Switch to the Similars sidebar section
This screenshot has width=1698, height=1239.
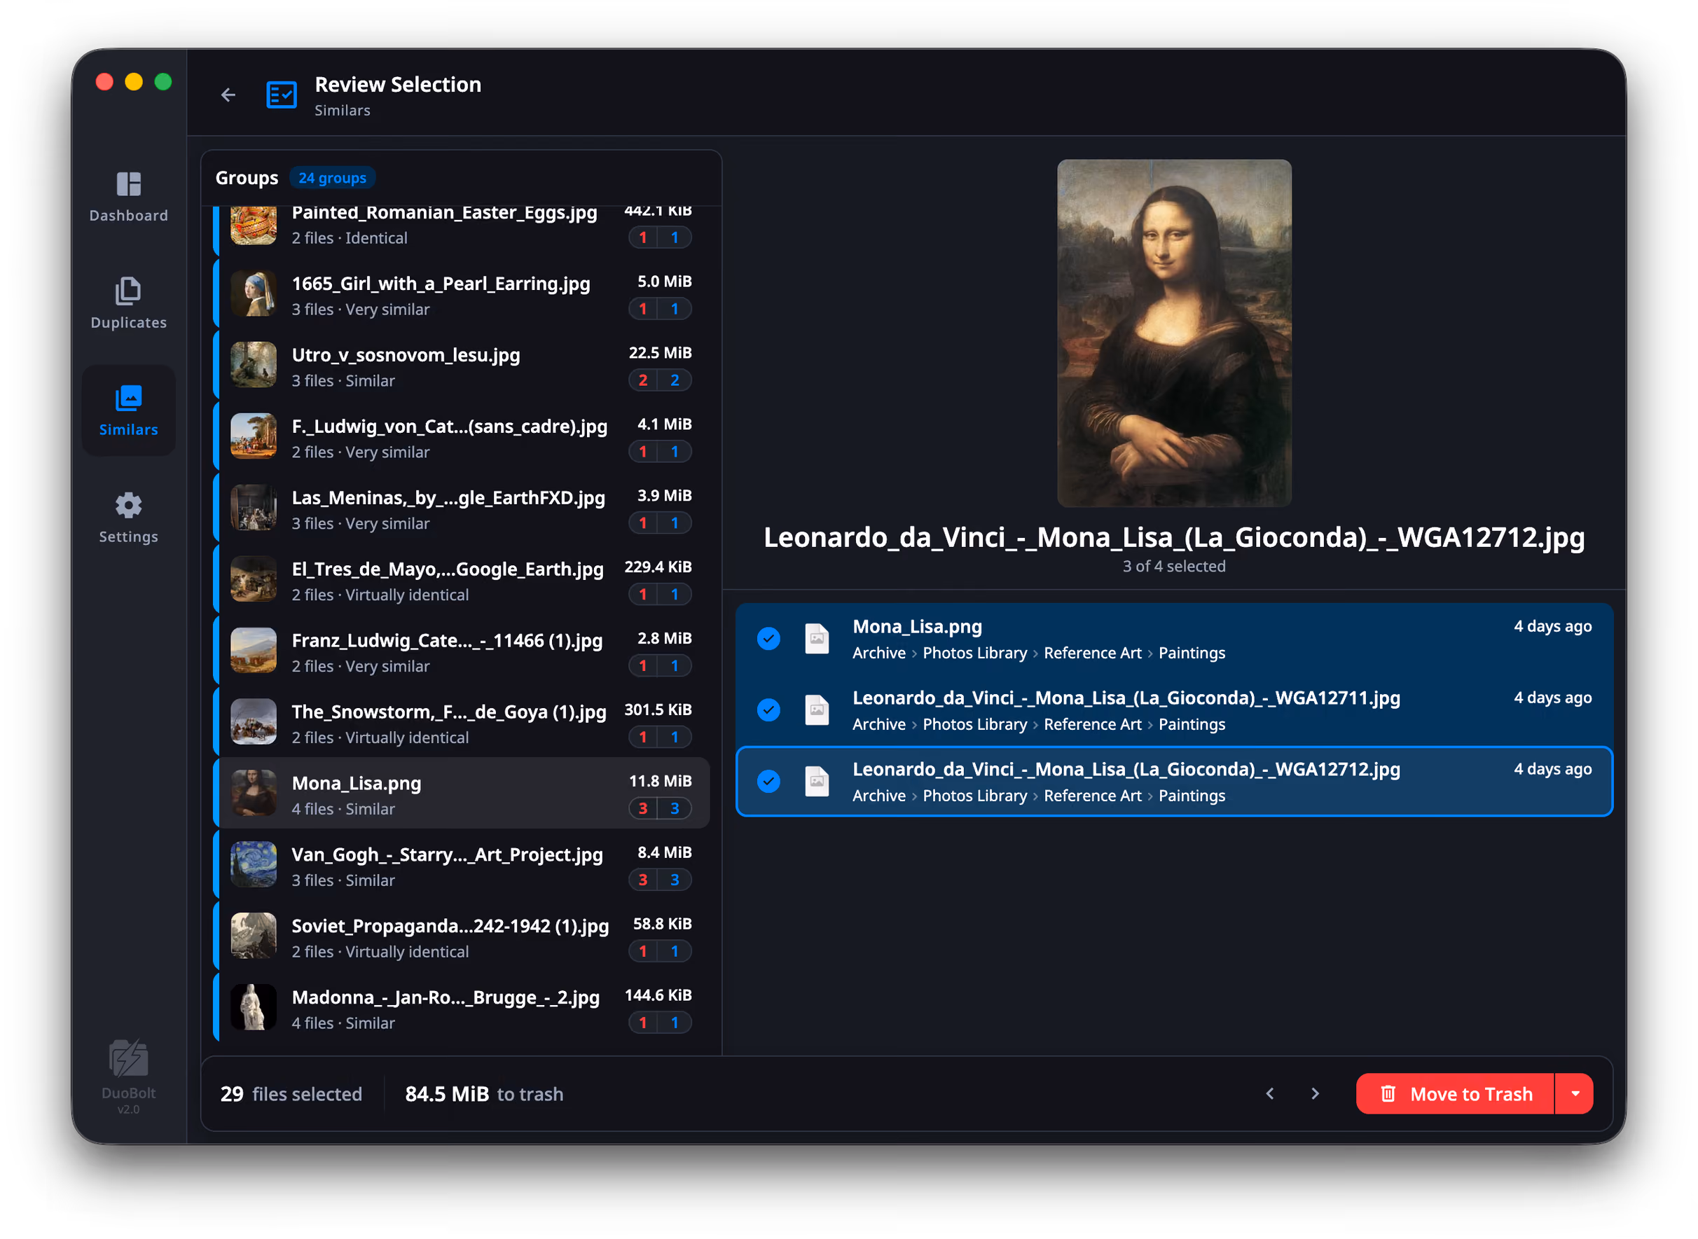click(128, 411)
